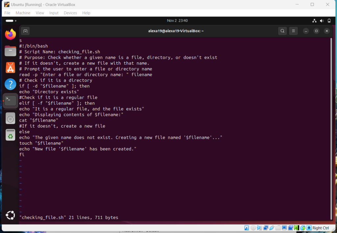Open the Trash in dock

[x=11, y=135]
